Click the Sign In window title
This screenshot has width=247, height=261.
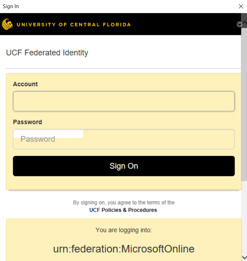(x=11, y=6)
